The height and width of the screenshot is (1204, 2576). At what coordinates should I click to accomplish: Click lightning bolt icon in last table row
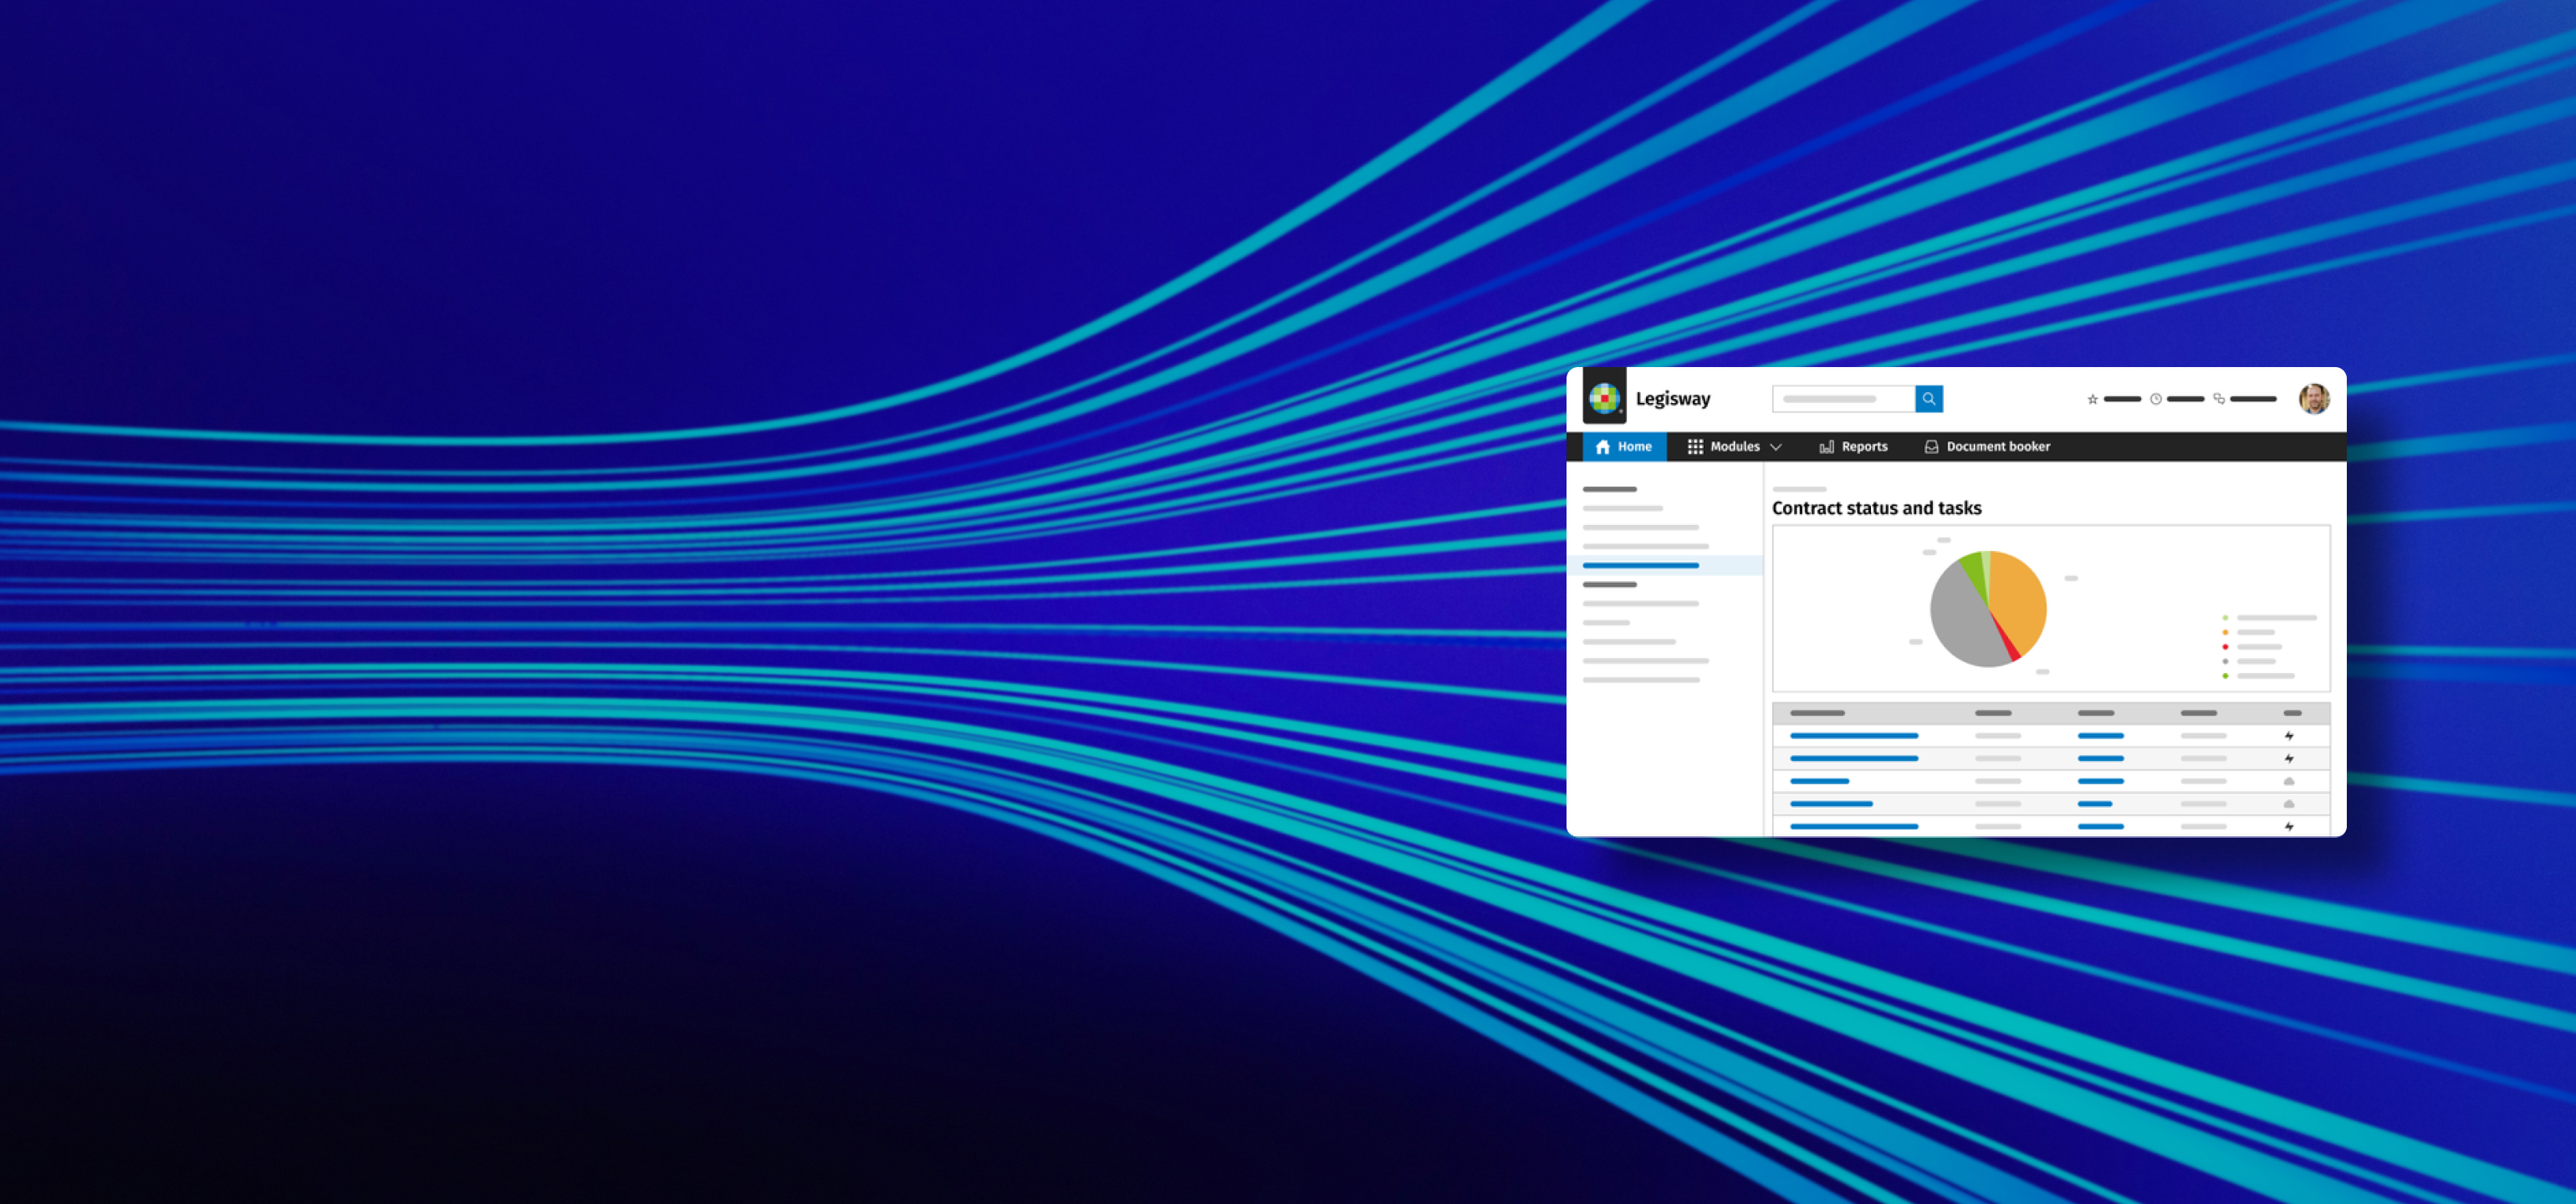tap(2288, 827)
